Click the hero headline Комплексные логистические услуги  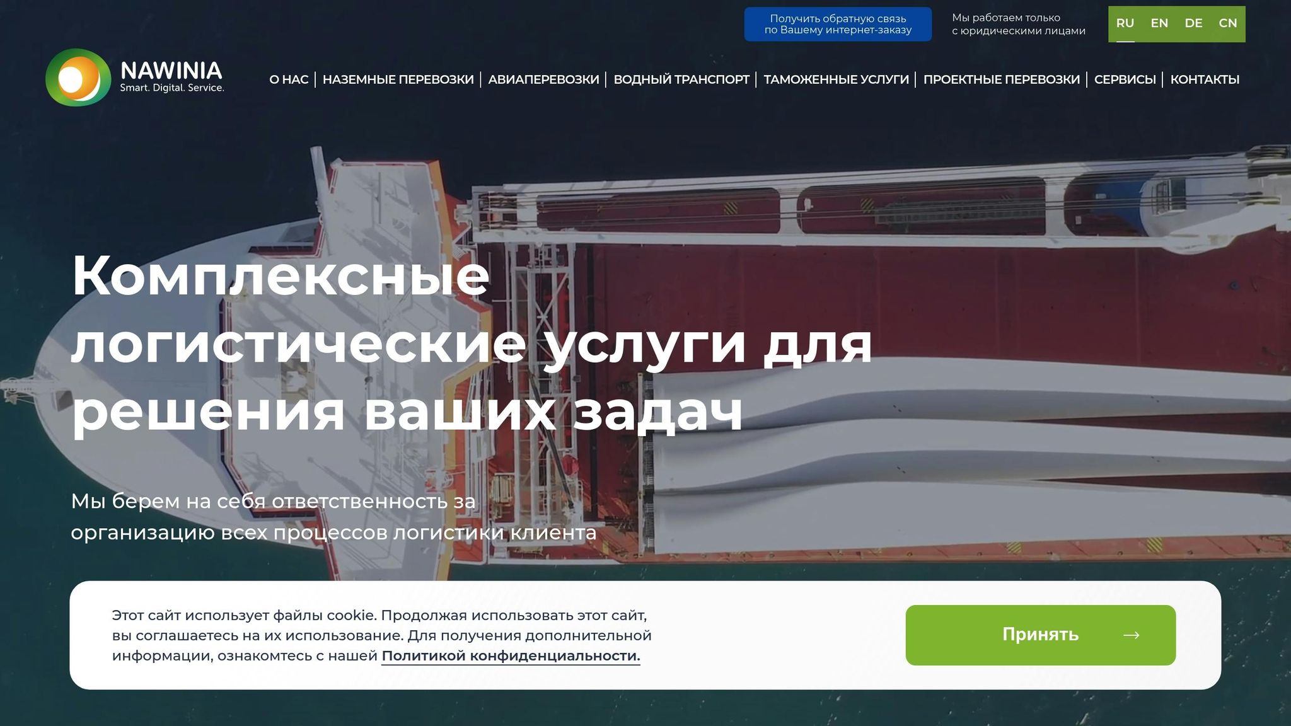(x=470, y=343)
